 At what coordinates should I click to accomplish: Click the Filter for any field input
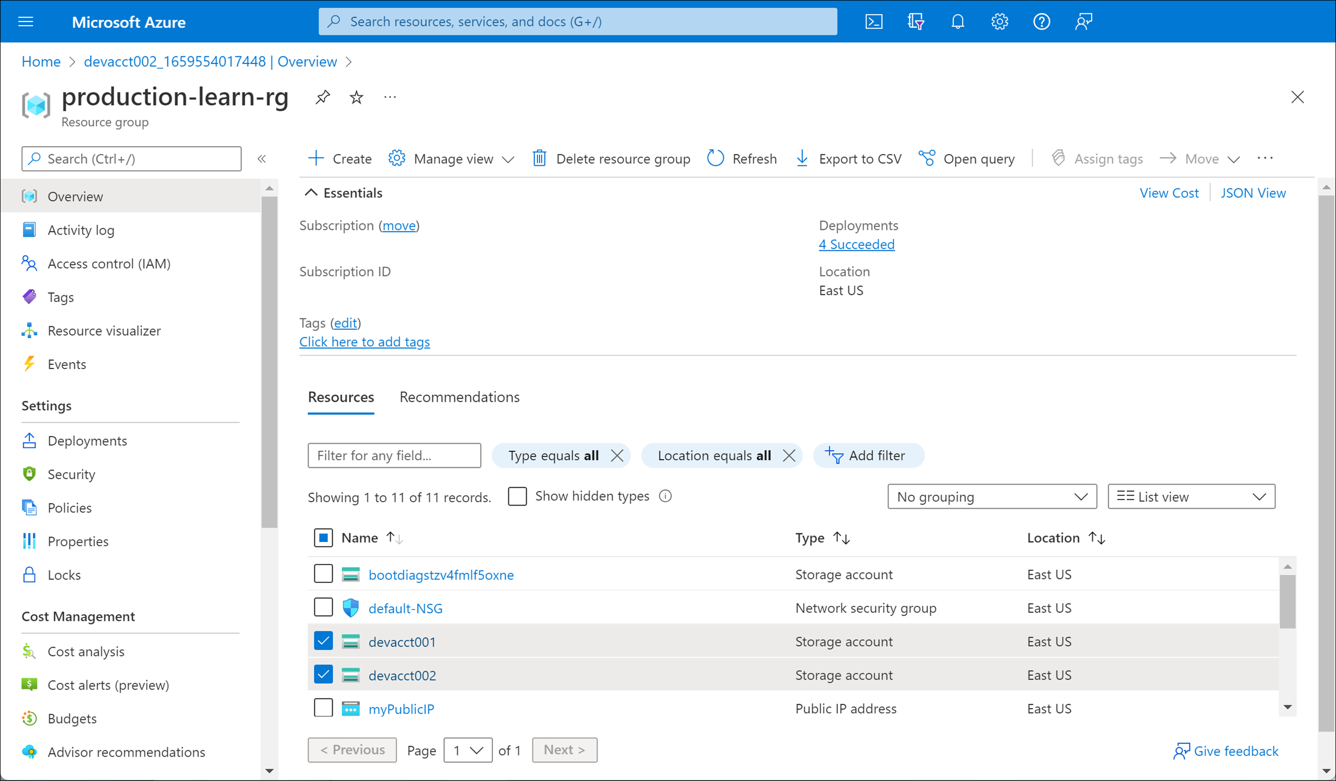[x=393, y=455]
